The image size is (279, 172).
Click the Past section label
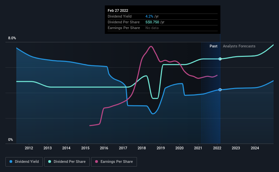pyautogui.click(x=213, y=46)
